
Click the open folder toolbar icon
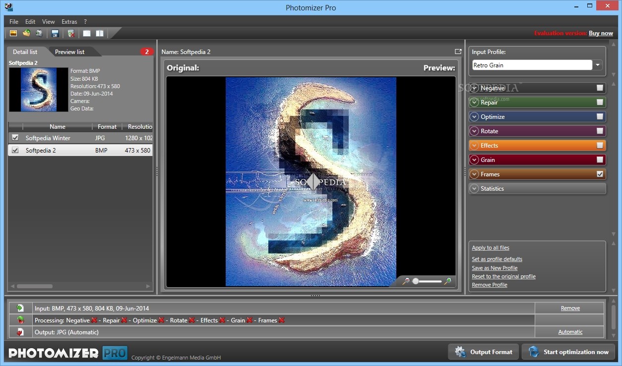click(26, 33)
